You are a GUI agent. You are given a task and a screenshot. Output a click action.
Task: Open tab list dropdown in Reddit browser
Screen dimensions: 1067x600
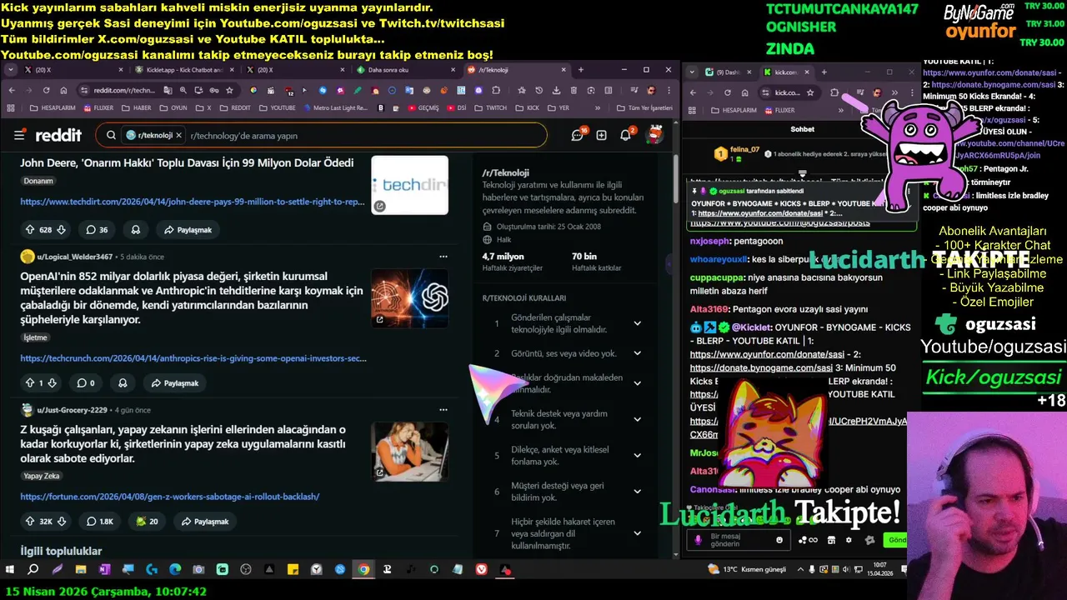click(12, 70)
